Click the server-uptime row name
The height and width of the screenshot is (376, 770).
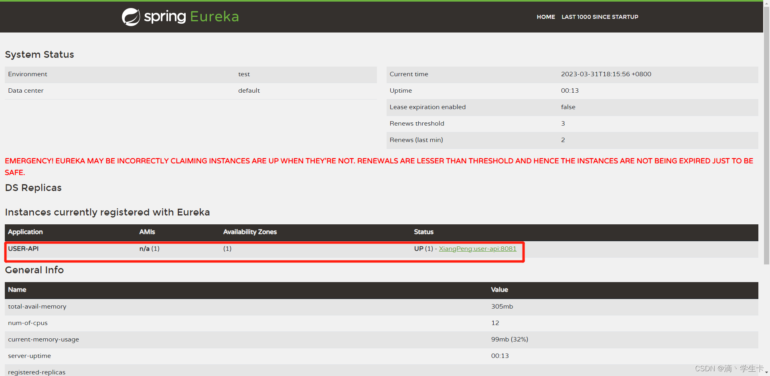coord(29,356)
